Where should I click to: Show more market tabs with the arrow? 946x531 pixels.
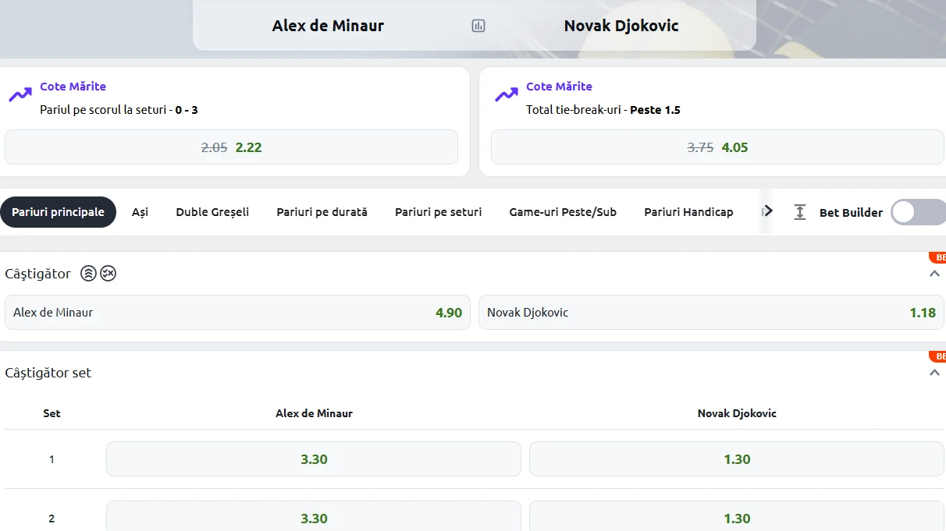click(768, 211)
